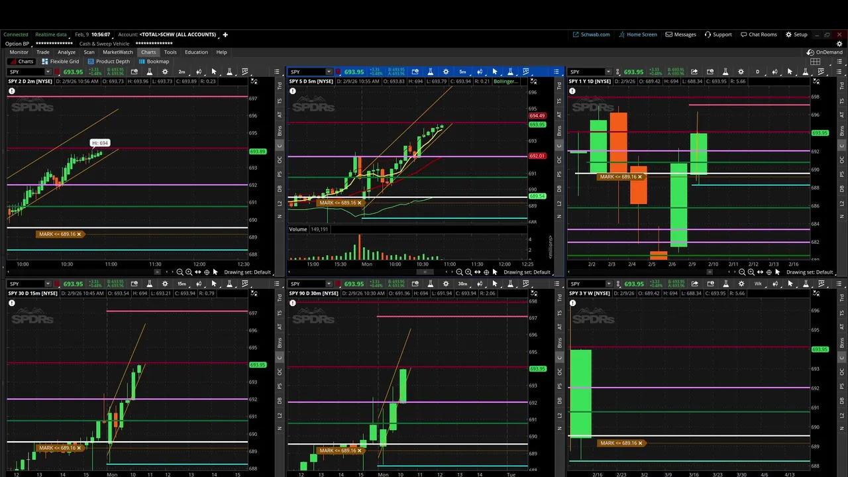Open chart menu list on SPY 3 Y W chart
The height and width of the screenshot is (477, 848).
(838, 284)
